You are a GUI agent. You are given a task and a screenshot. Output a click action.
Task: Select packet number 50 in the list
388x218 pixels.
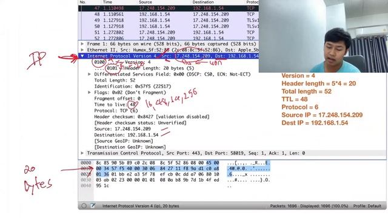point(169,26)
